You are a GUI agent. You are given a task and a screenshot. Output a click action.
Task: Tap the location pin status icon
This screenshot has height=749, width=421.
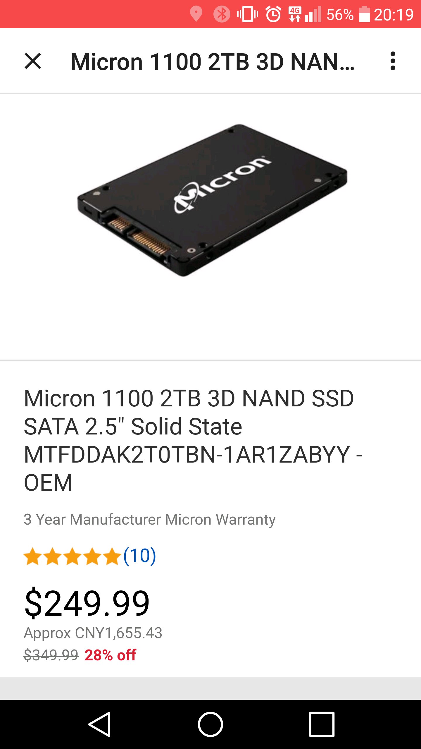[x=196, y=14]
